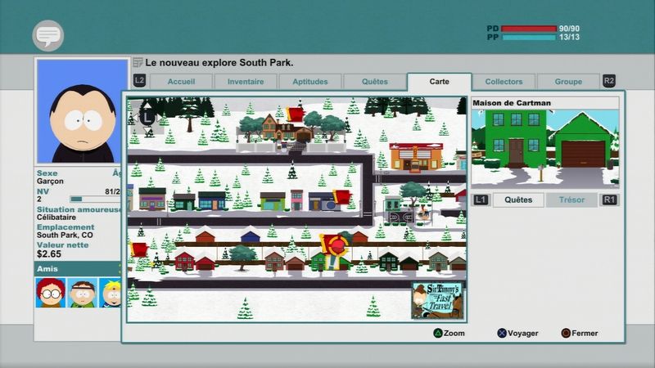Select the green house under the marker

pyautogui.click(x=330, y=263)
